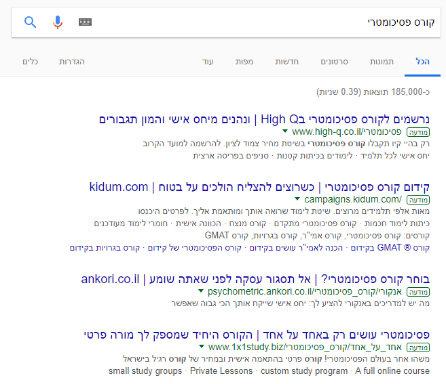Open sitelink קורס הפסיכומטרי של קידום

tap(195, 248)
